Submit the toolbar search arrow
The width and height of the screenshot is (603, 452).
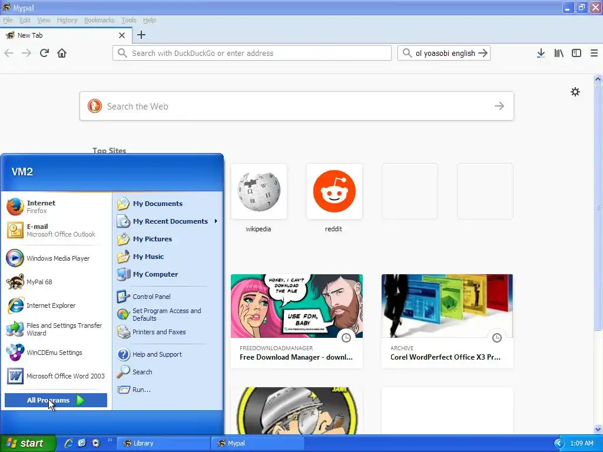click(x=483, y=53)
